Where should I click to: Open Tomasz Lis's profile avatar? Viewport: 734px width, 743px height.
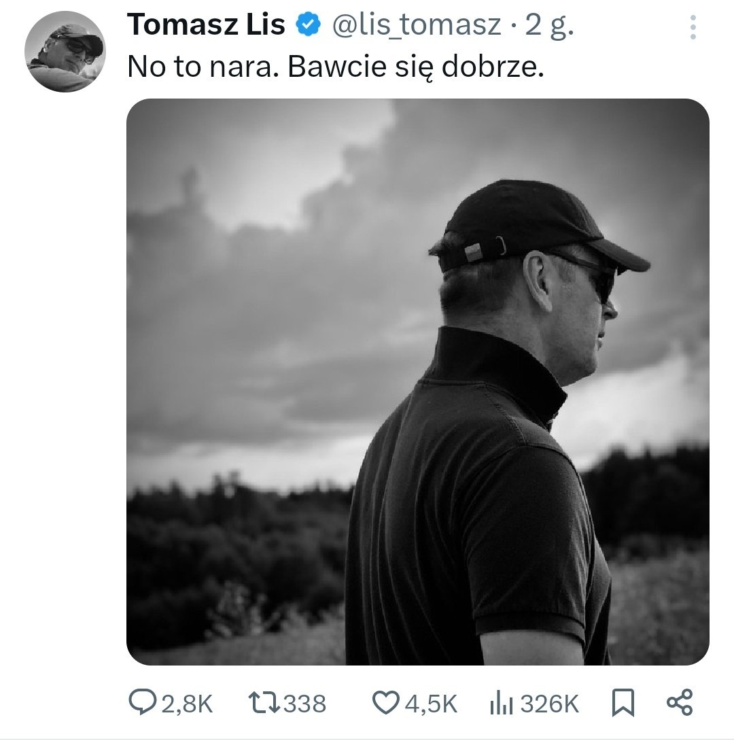[x=65, y=52]
